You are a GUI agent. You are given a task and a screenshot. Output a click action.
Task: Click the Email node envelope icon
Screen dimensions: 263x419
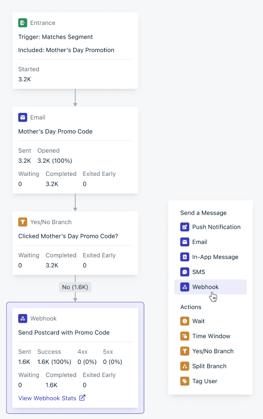pyautogui.click(x=23, y=117)
